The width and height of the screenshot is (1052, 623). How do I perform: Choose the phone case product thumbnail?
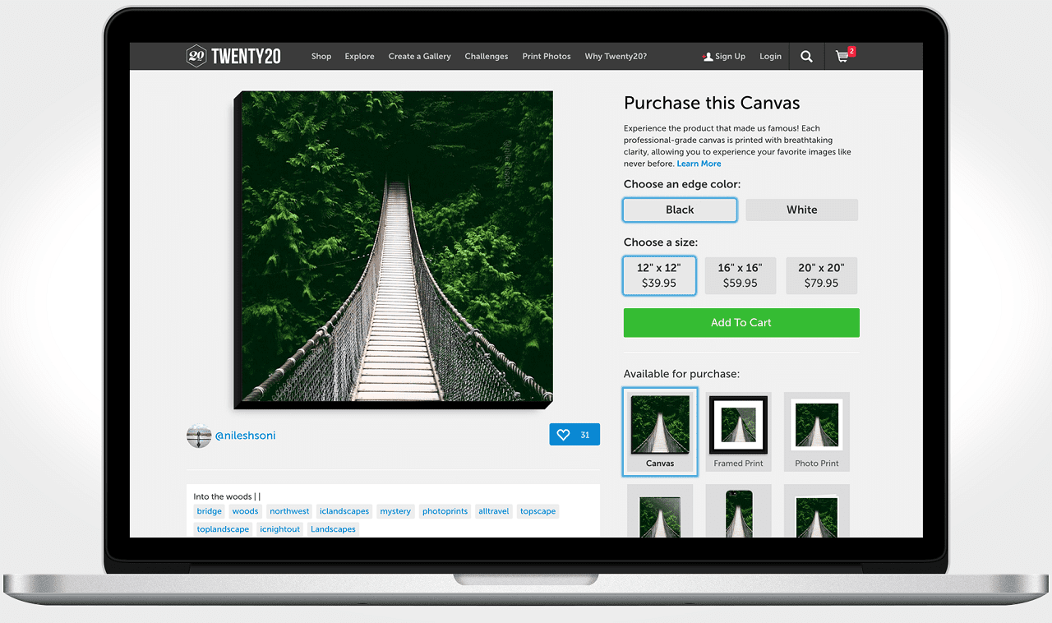tap(738, 513)
